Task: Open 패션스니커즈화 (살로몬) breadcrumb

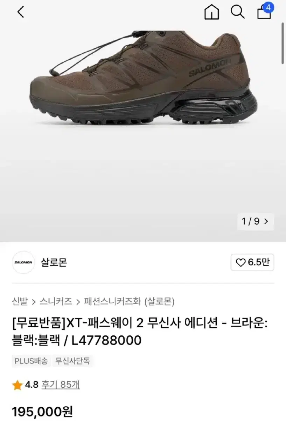Action: point(129,301)
